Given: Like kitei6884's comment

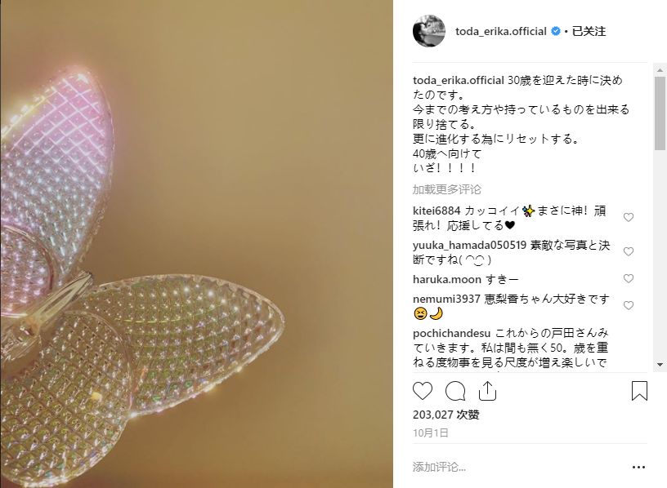Looking at the screenshot, I should coord(629,217).
